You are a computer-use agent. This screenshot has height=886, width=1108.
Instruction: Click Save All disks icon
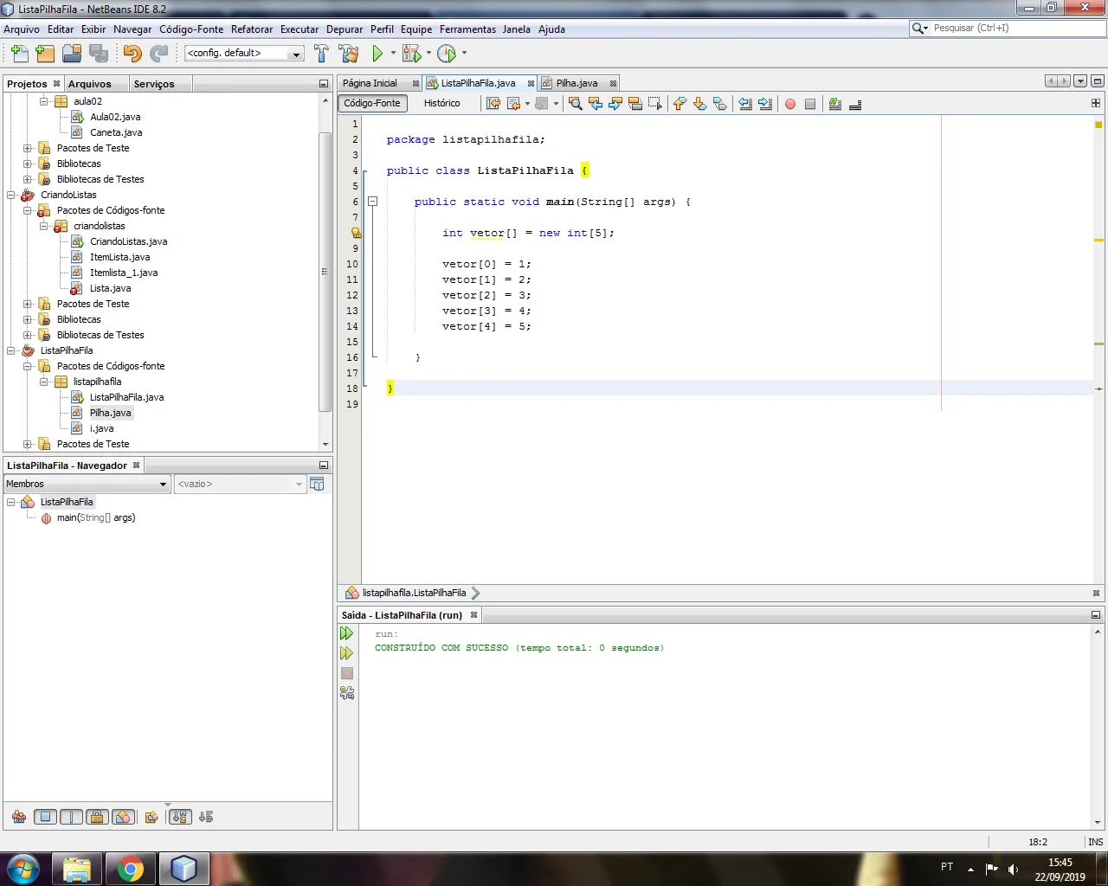pyautogui.click(x=100, y=54)
